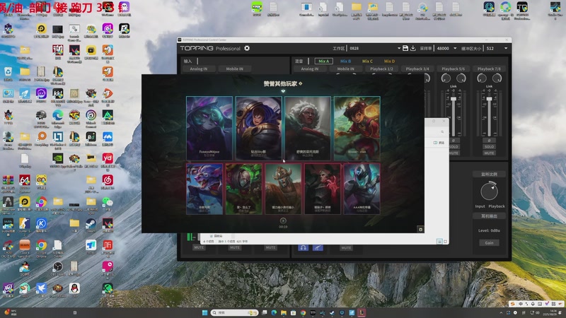Open the QQ penguin desktop shortcut

[74, 290]
